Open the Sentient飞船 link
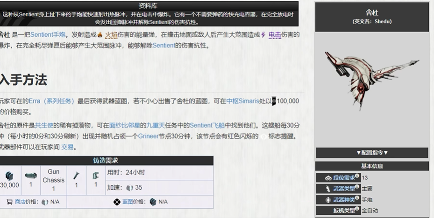This screenshot has height=218, width=434. (207, 125)
